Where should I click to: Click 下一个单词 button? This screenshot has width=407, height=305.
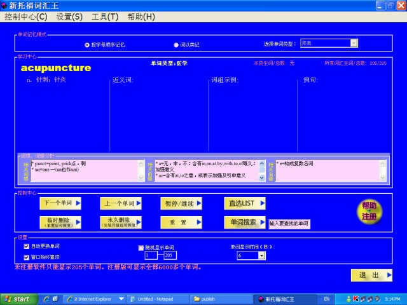60,203
